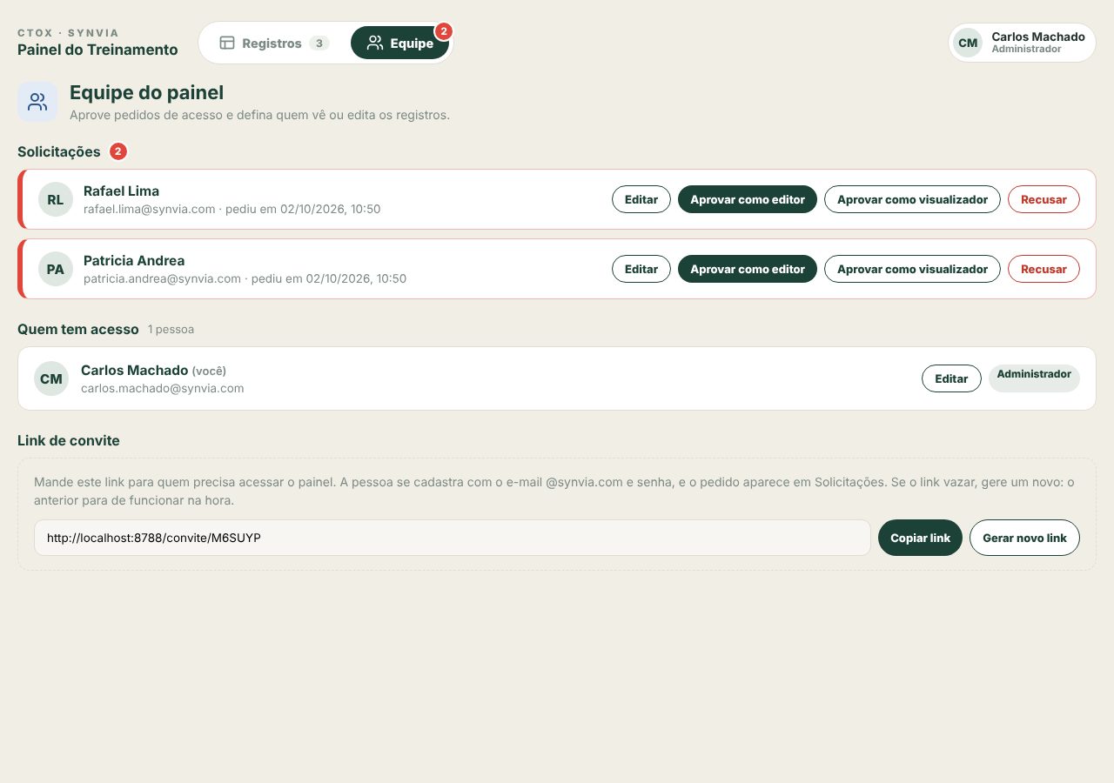Open the Carlos Machado profile menu

pos(1022,43)
